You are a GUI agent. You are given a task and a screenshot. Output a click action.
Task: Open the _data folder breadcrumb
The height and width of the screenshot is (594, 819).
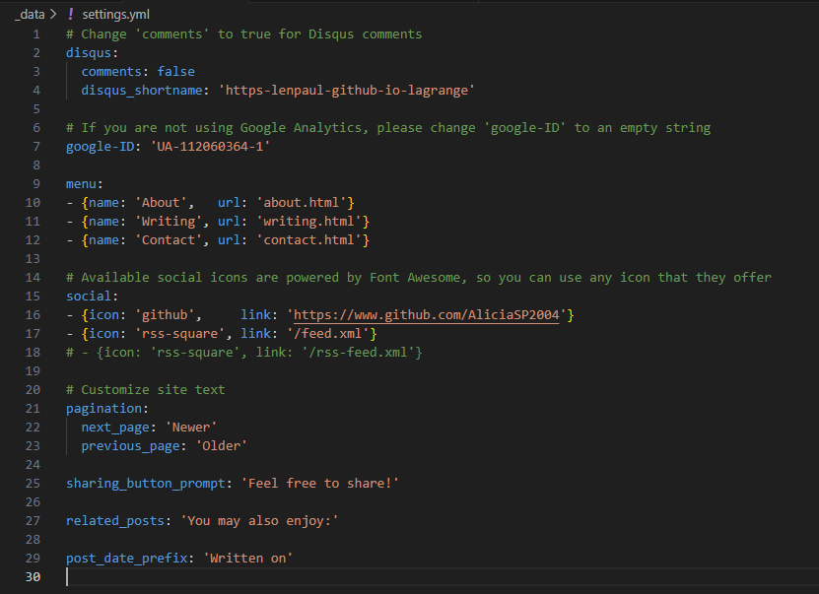click(30, 14)
